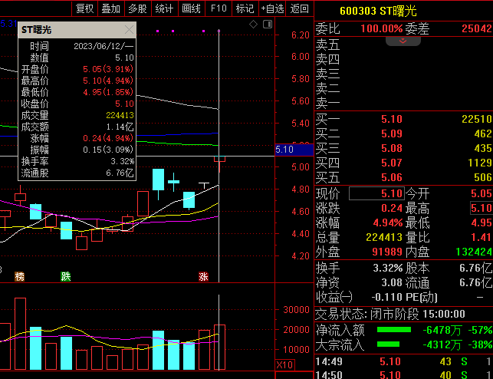Click the 净流入额 green bar
Screen dimensions: 493x379
tap(393, 330)
